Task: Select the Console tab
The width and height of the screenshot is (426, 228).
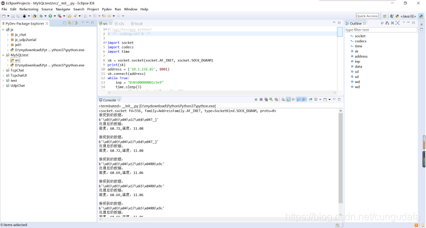Action: [x=110, y=100]
